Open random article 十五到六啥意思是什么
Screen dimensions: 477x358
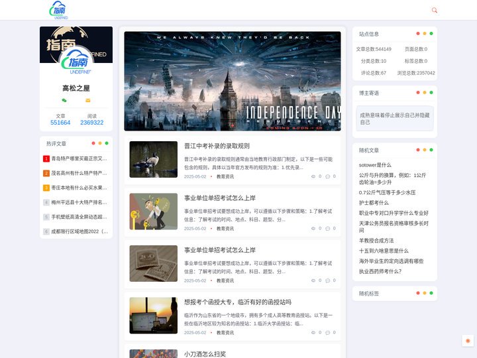384,251
